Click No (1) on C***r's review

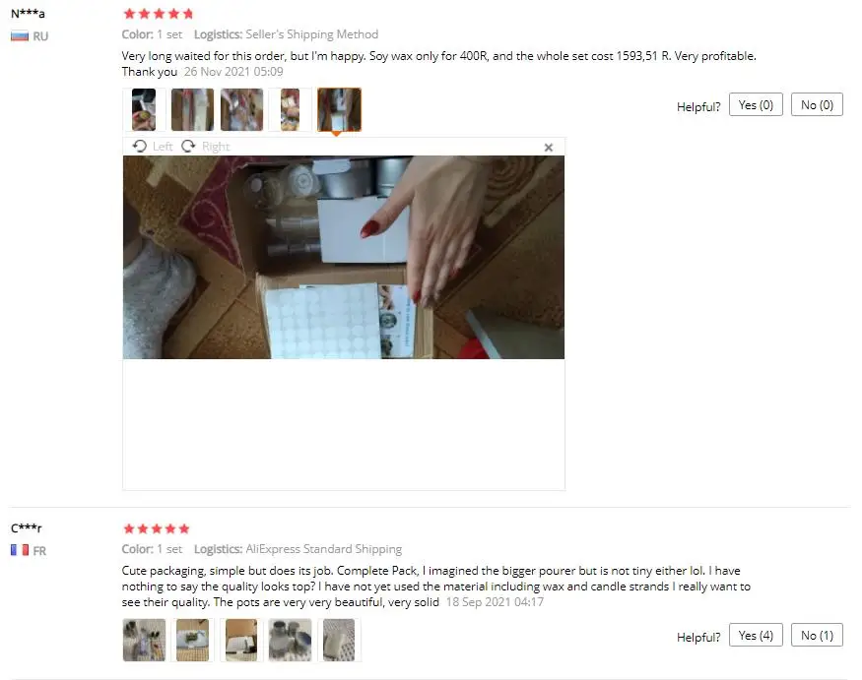coord(817,635)
